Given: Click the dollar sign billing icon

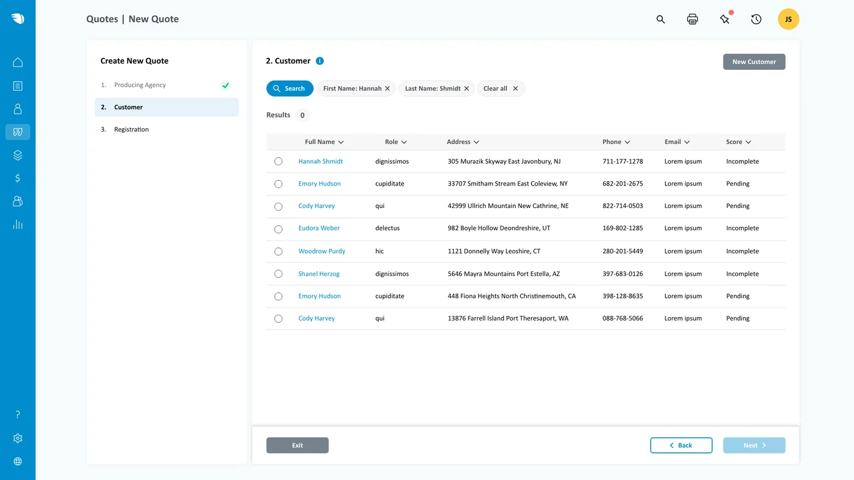Looking at the screenshot, I should (17, 178).
